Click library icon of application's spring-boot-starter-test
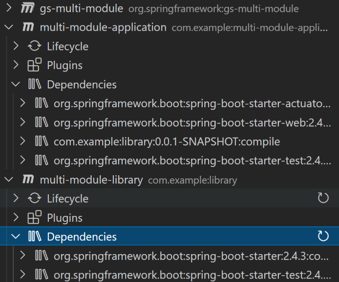Viewport: 339px width, 282px height. tap(42, 160)
